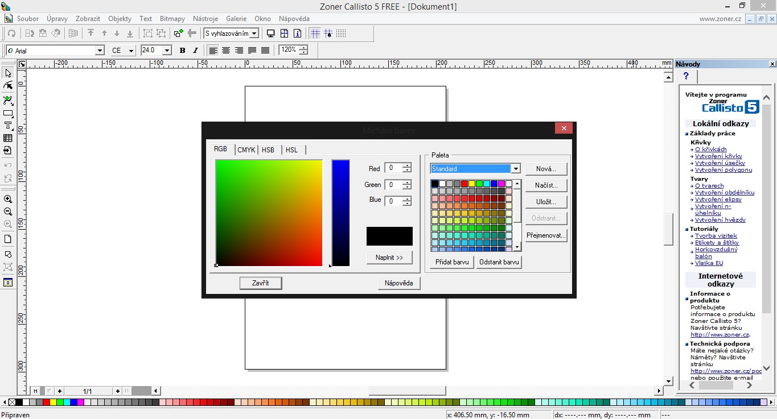This screenshot has height=419, width=777.
Task: Click the Zavřít button
Action: click(261, 283)
